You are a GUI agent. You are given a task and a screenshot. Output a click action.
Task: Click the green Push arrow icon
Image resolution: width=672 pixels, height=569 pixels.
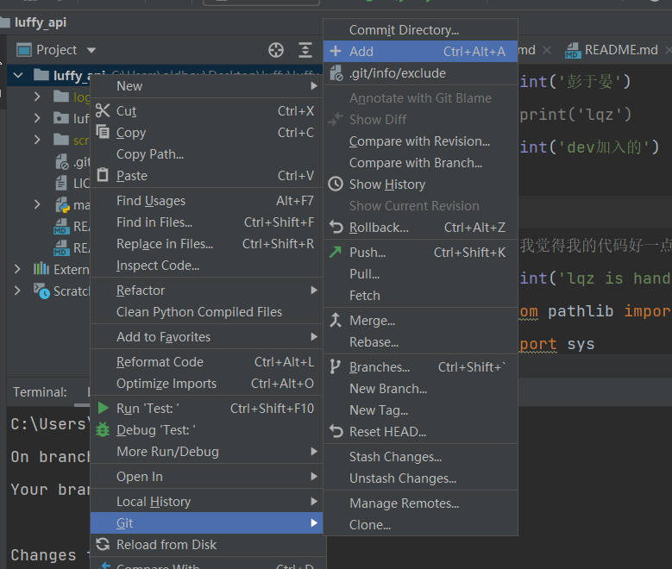point(336,253)
